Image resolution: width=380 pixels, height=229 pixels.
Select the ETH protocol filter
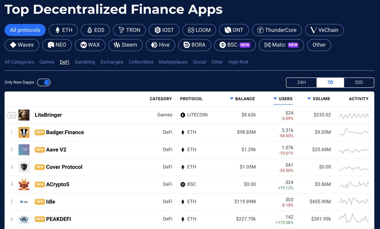(63, 30)
